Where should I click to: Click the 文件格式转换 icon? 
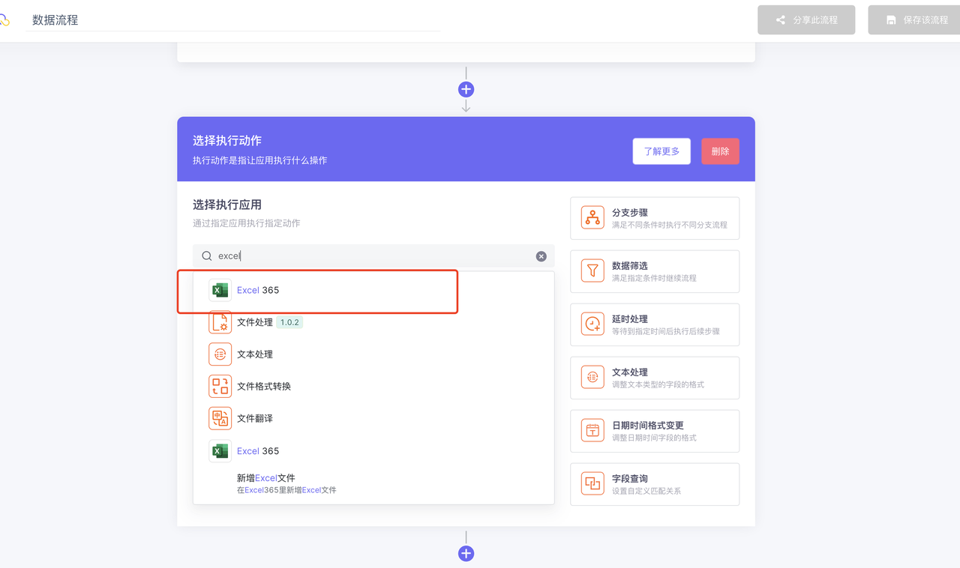pos(220,387)
